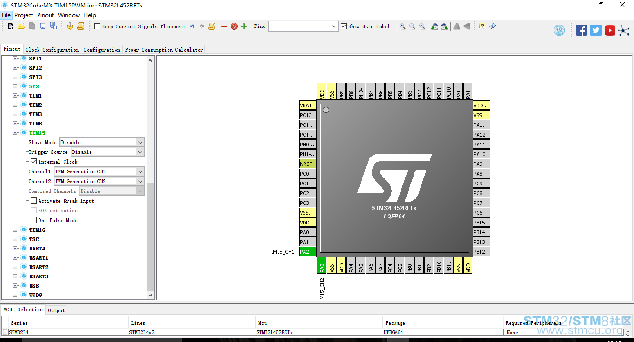Click the green plus toolbar icon
The image size is (634, 342).
pos(244,26)
